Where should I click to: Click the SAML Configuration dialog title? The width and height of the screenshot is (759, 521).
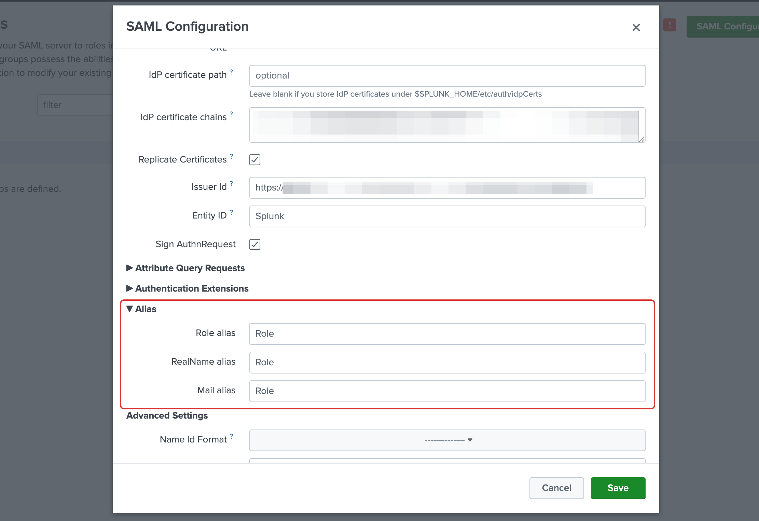point(188,26)
